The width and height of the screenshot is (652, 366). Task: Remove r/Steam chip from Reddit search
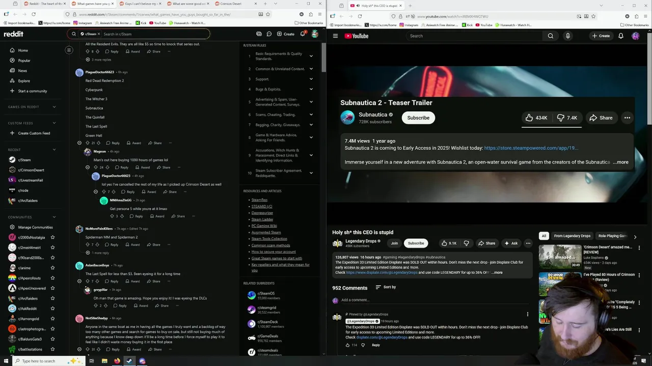pyautogui.click(x=99, y=34)
